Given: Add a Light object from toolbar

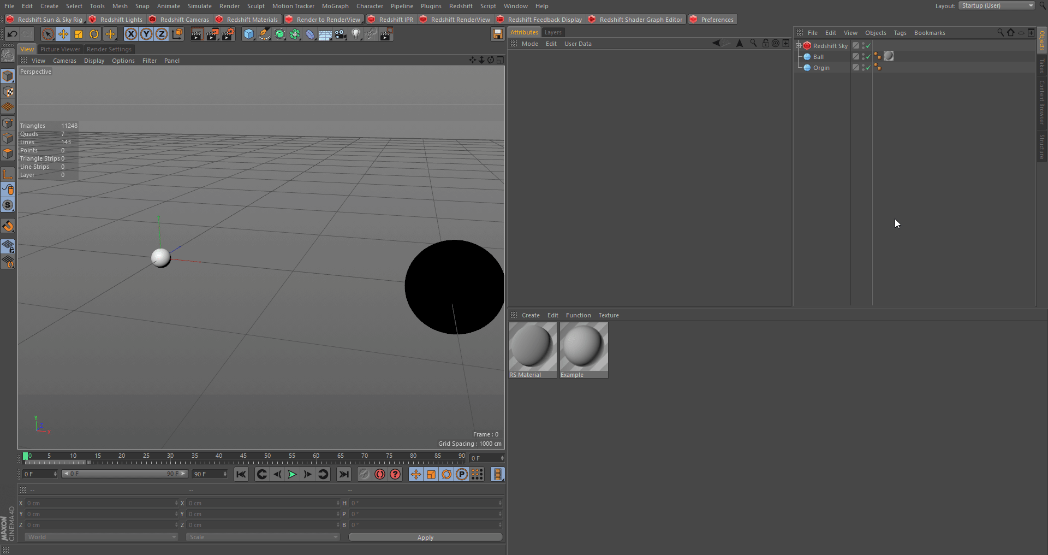Looking at the screenshot, I should tap(356, 34).
